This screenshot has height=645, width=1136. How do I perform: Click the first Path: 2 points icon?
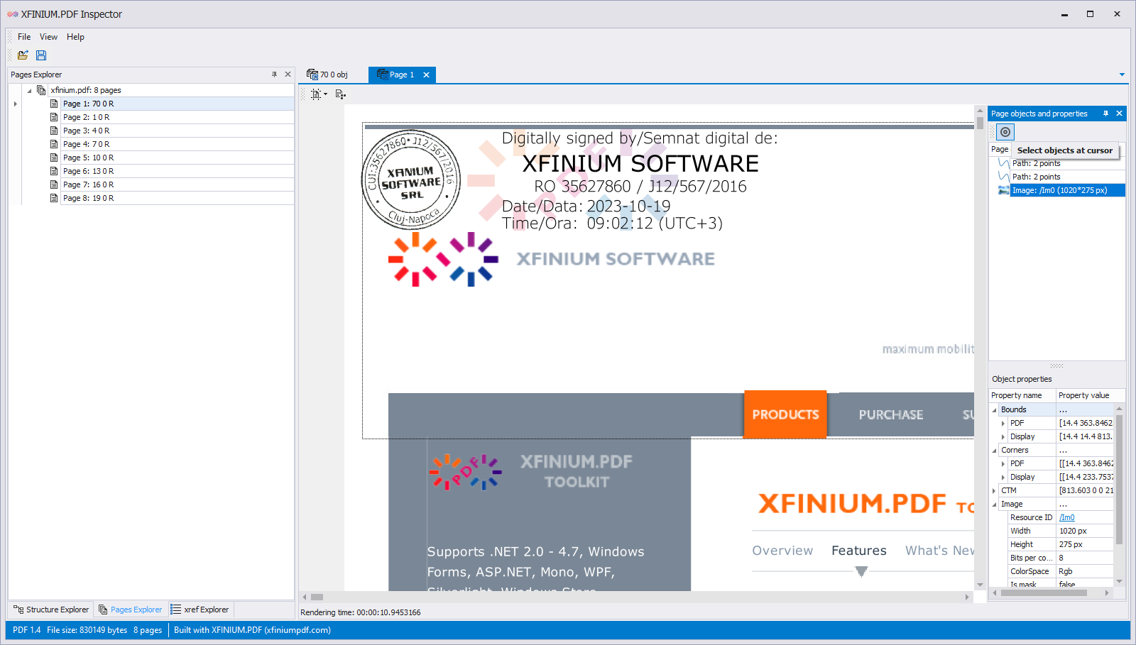[1004, 163]
